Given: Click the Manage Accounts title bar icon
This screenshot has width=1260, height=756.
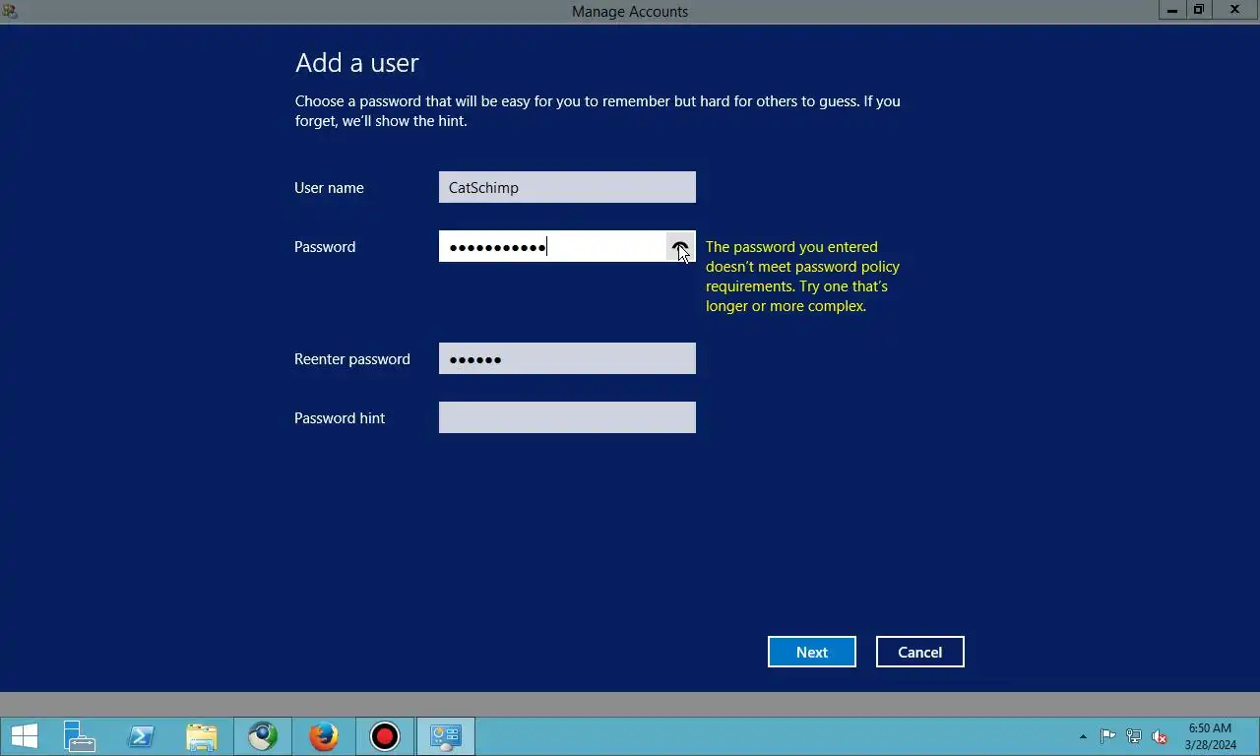Looking at the screenshot, I should pos(10,11).
